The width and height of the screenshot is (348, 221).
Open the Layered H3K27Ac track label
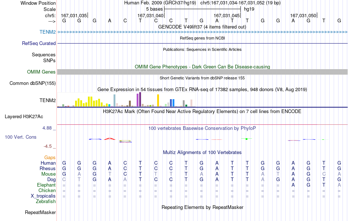pyautogui.click(x=24, y=117)
